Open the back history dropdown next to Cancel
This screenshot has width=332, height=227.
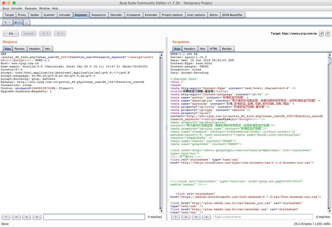click(x=45, y=33)
